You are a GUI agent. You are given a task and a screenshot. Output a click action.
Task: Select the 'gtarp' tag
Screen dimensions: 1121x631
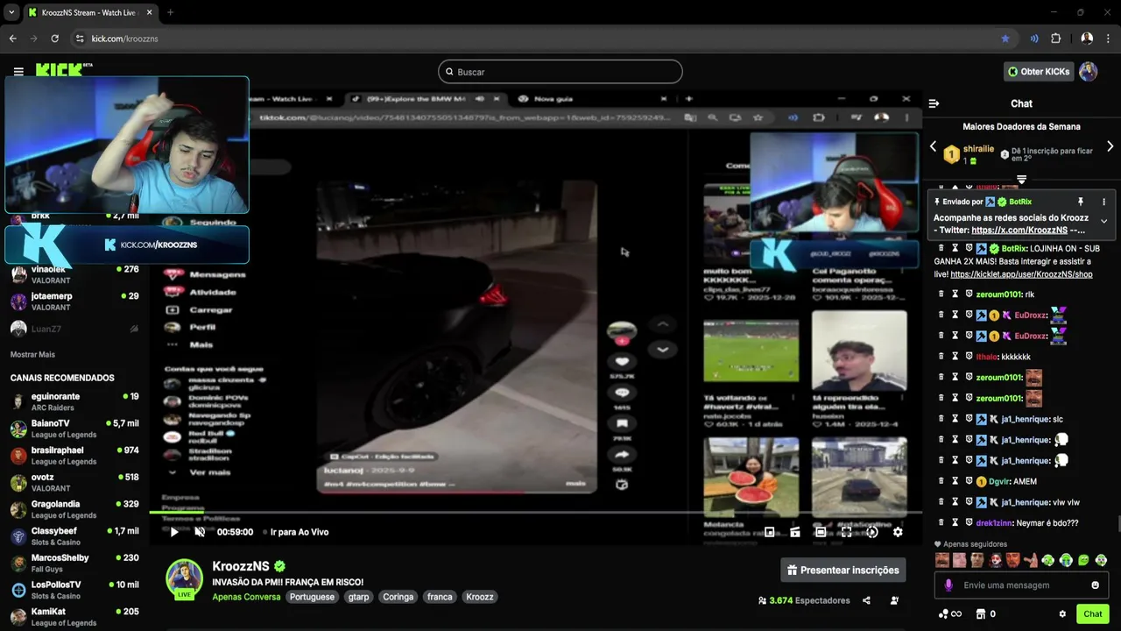[x=359, y=597]
